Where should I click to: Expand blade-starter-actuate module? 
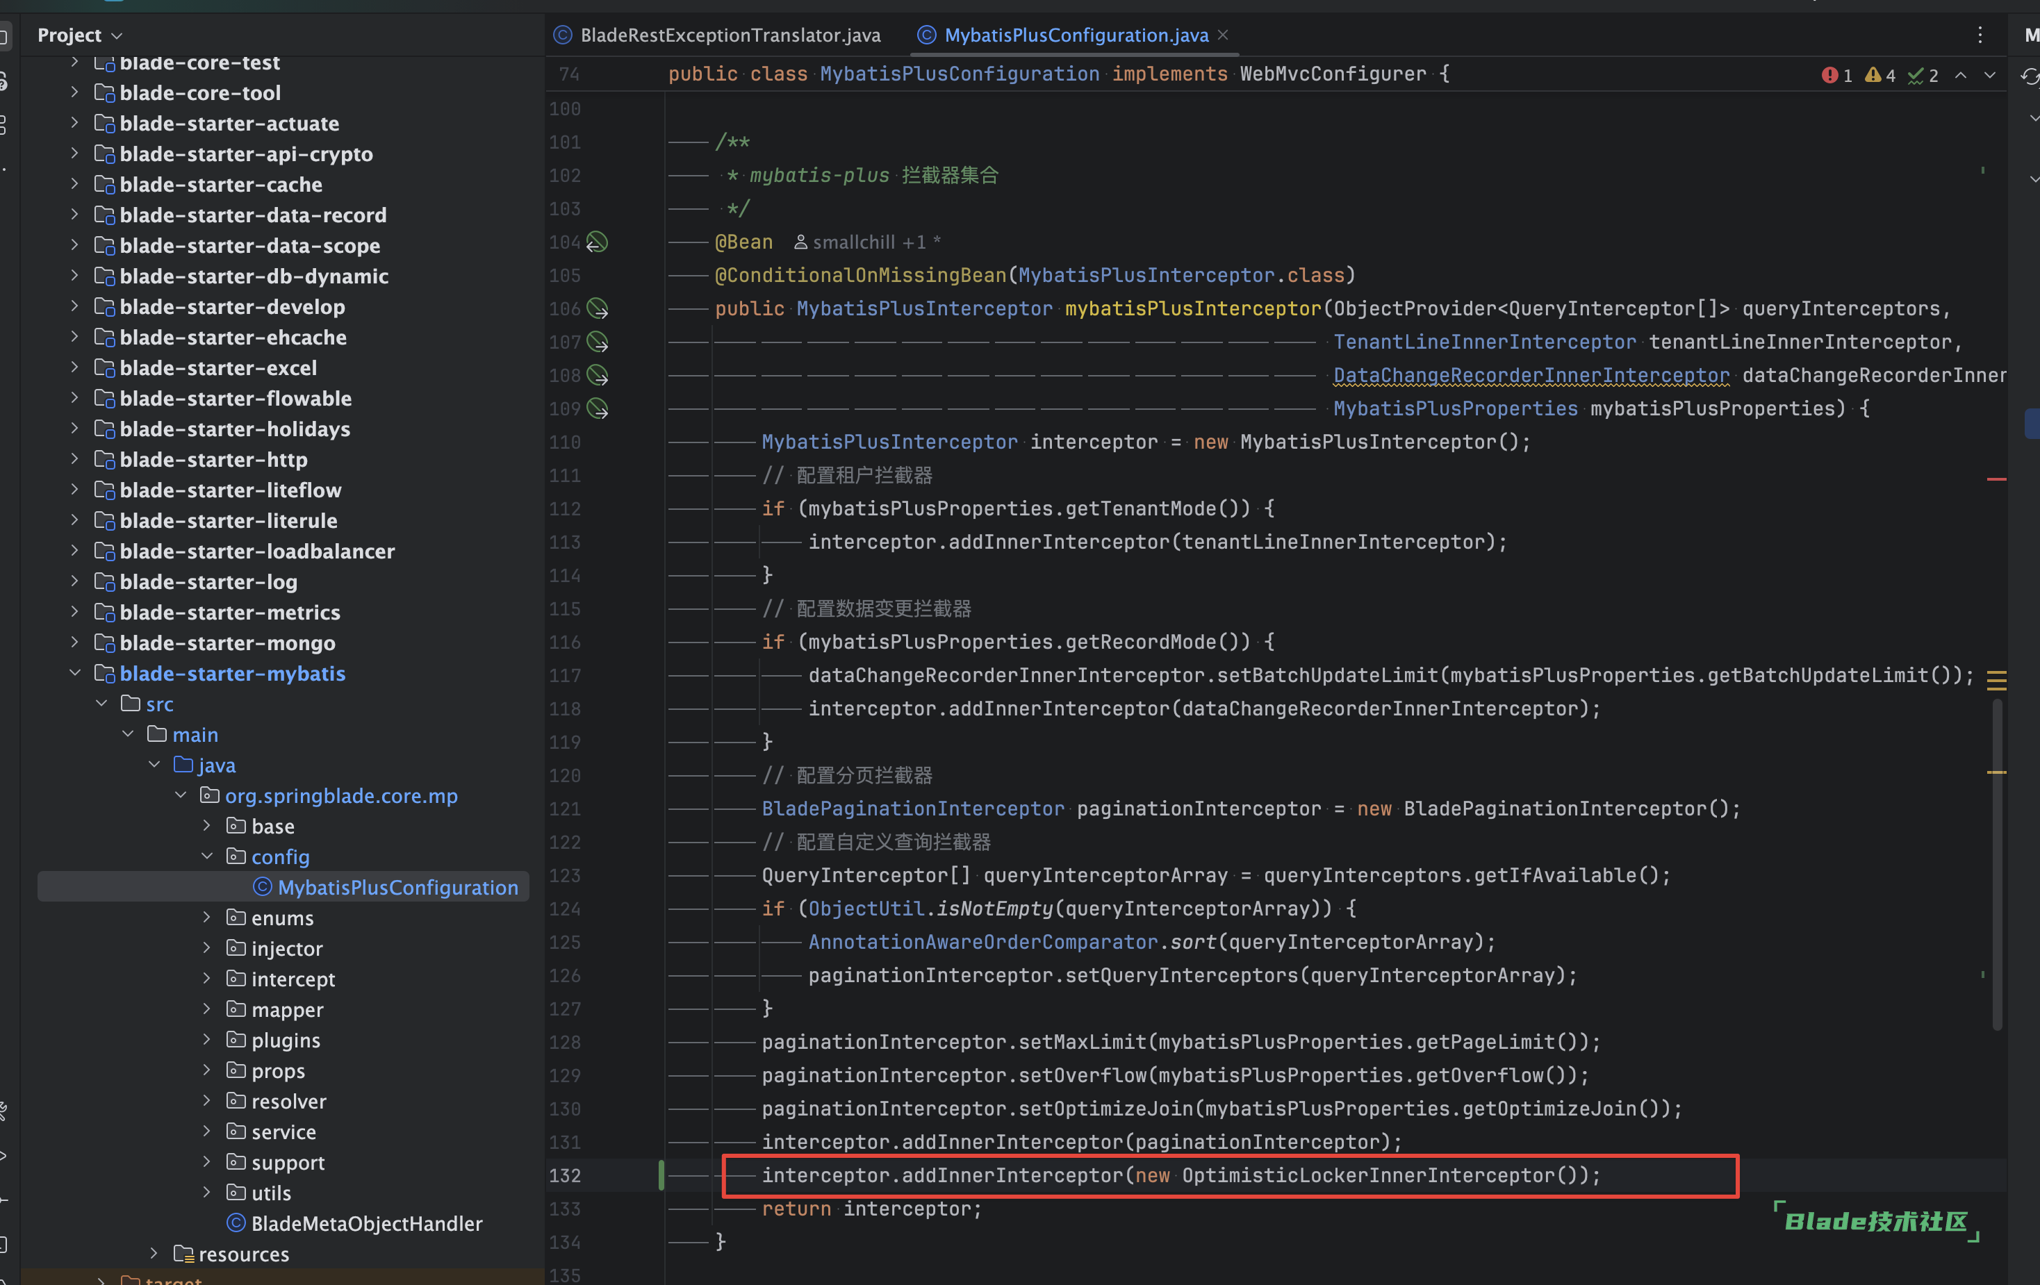[x=74, y=123]
